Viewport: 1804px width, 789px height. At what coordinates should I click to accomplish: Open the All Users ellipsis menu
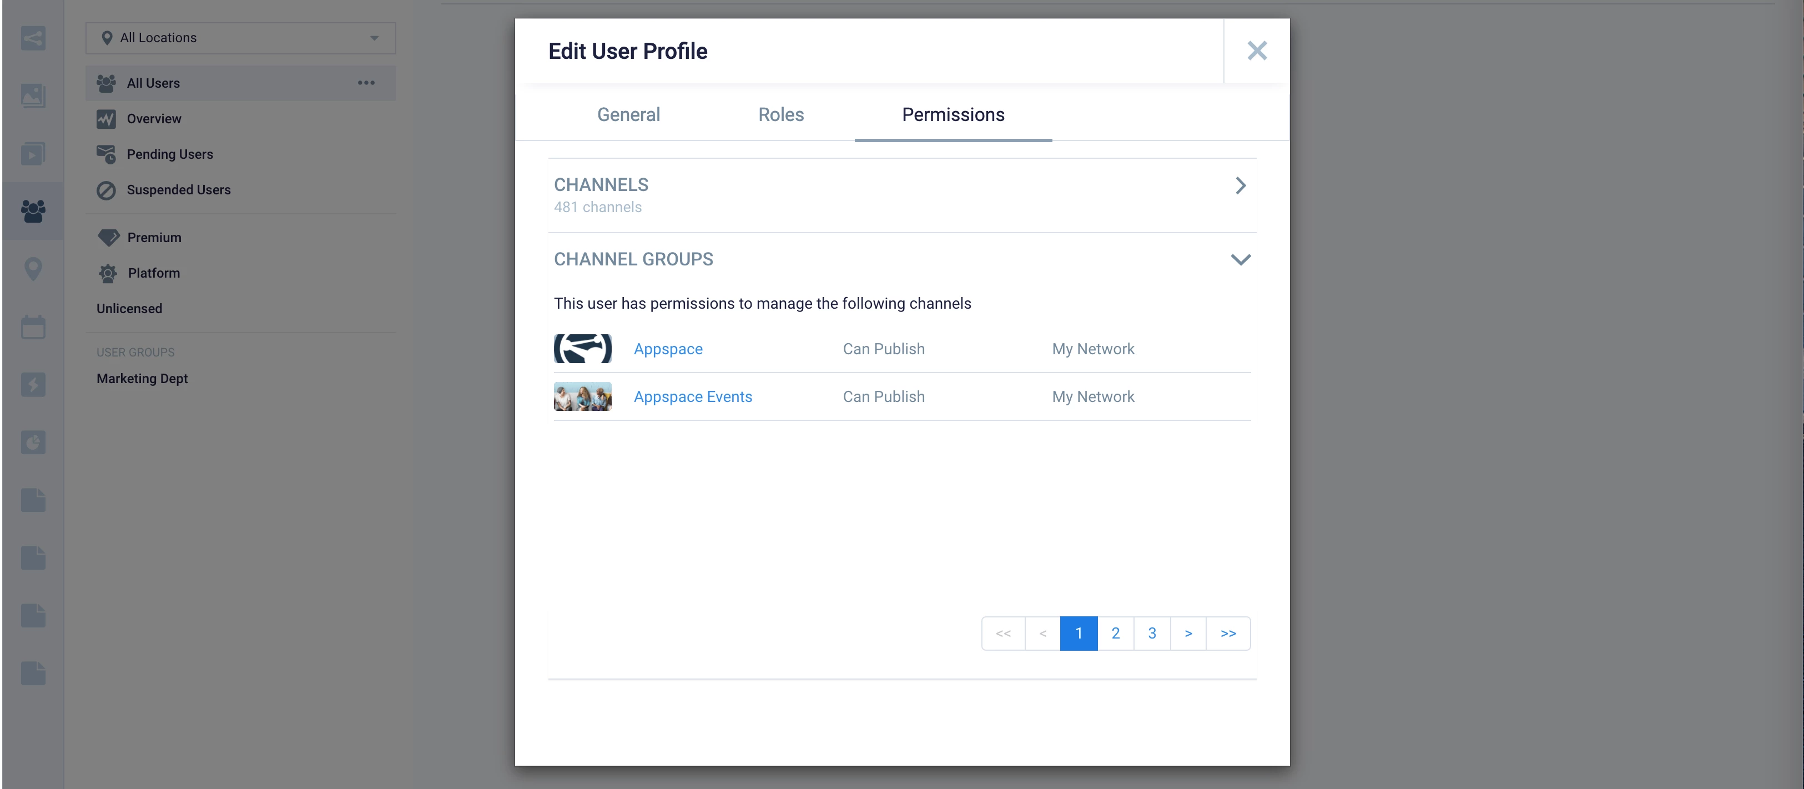click(366, 83)
